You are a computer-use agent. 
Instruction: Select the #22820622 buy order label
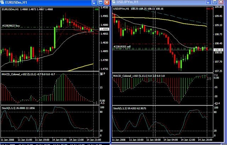(x=11, y=26)
